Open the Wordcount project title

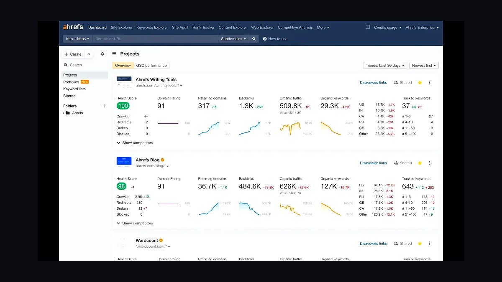coord(147,241)
